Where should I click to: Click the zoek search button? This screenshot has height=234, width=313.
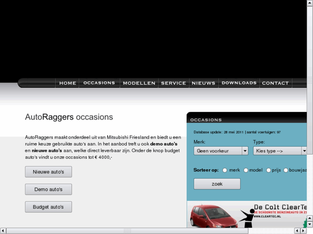click(217, 184)
